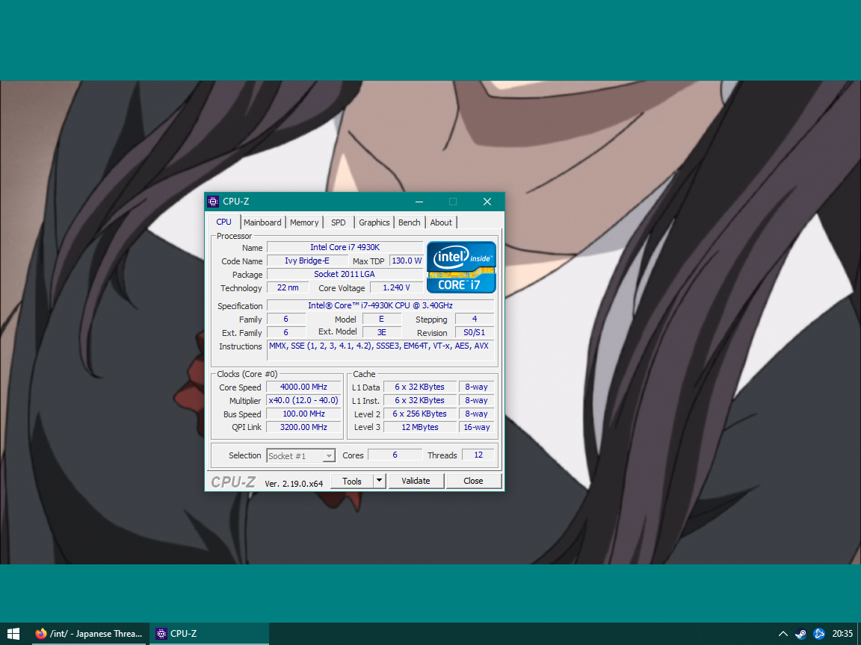861x645 pixels.
Task: Switch to the Mainboard tab
Action: (262, 222)
